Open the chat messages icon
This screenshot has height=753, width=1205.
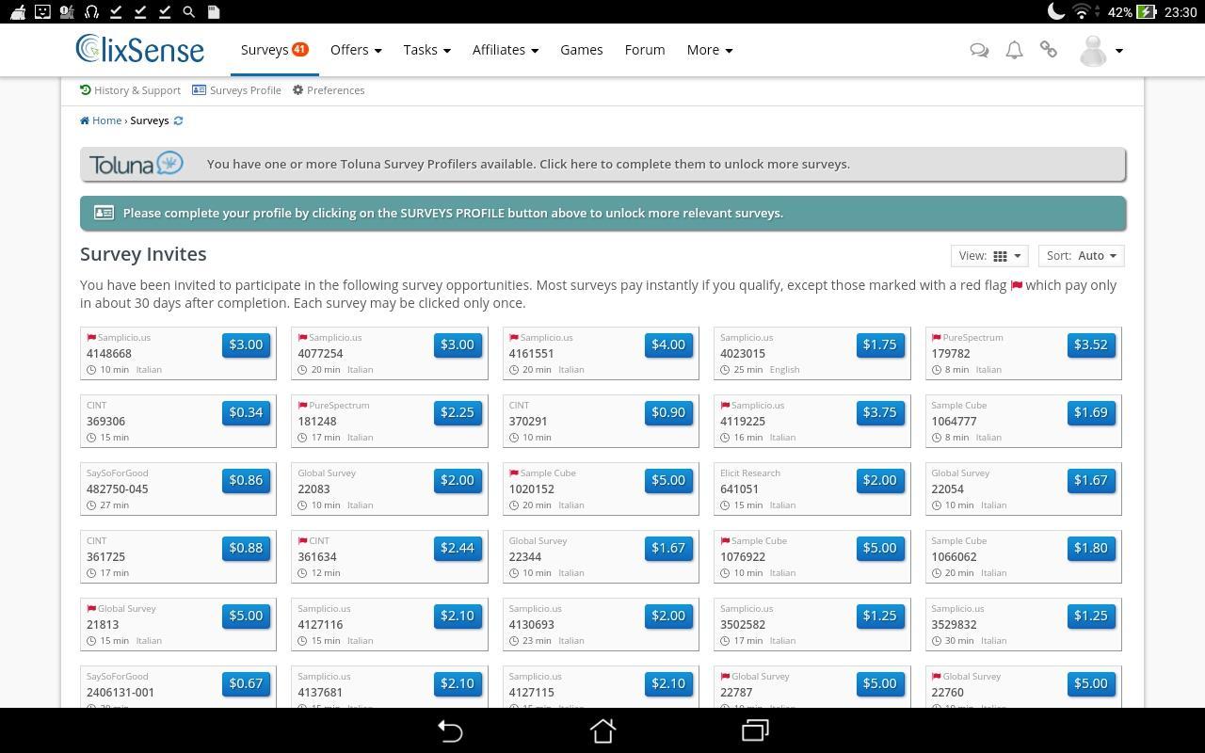point(979,50)
